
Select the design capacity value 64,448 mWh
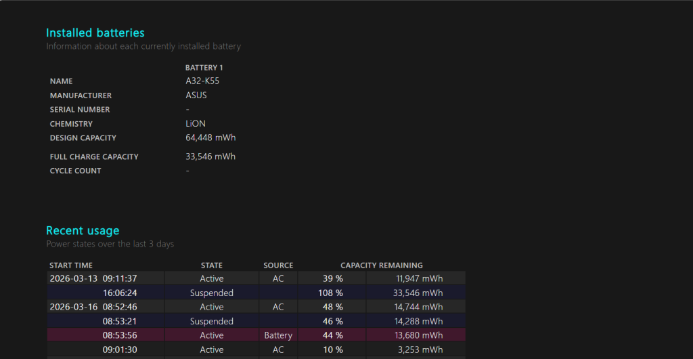pos(210,138)
